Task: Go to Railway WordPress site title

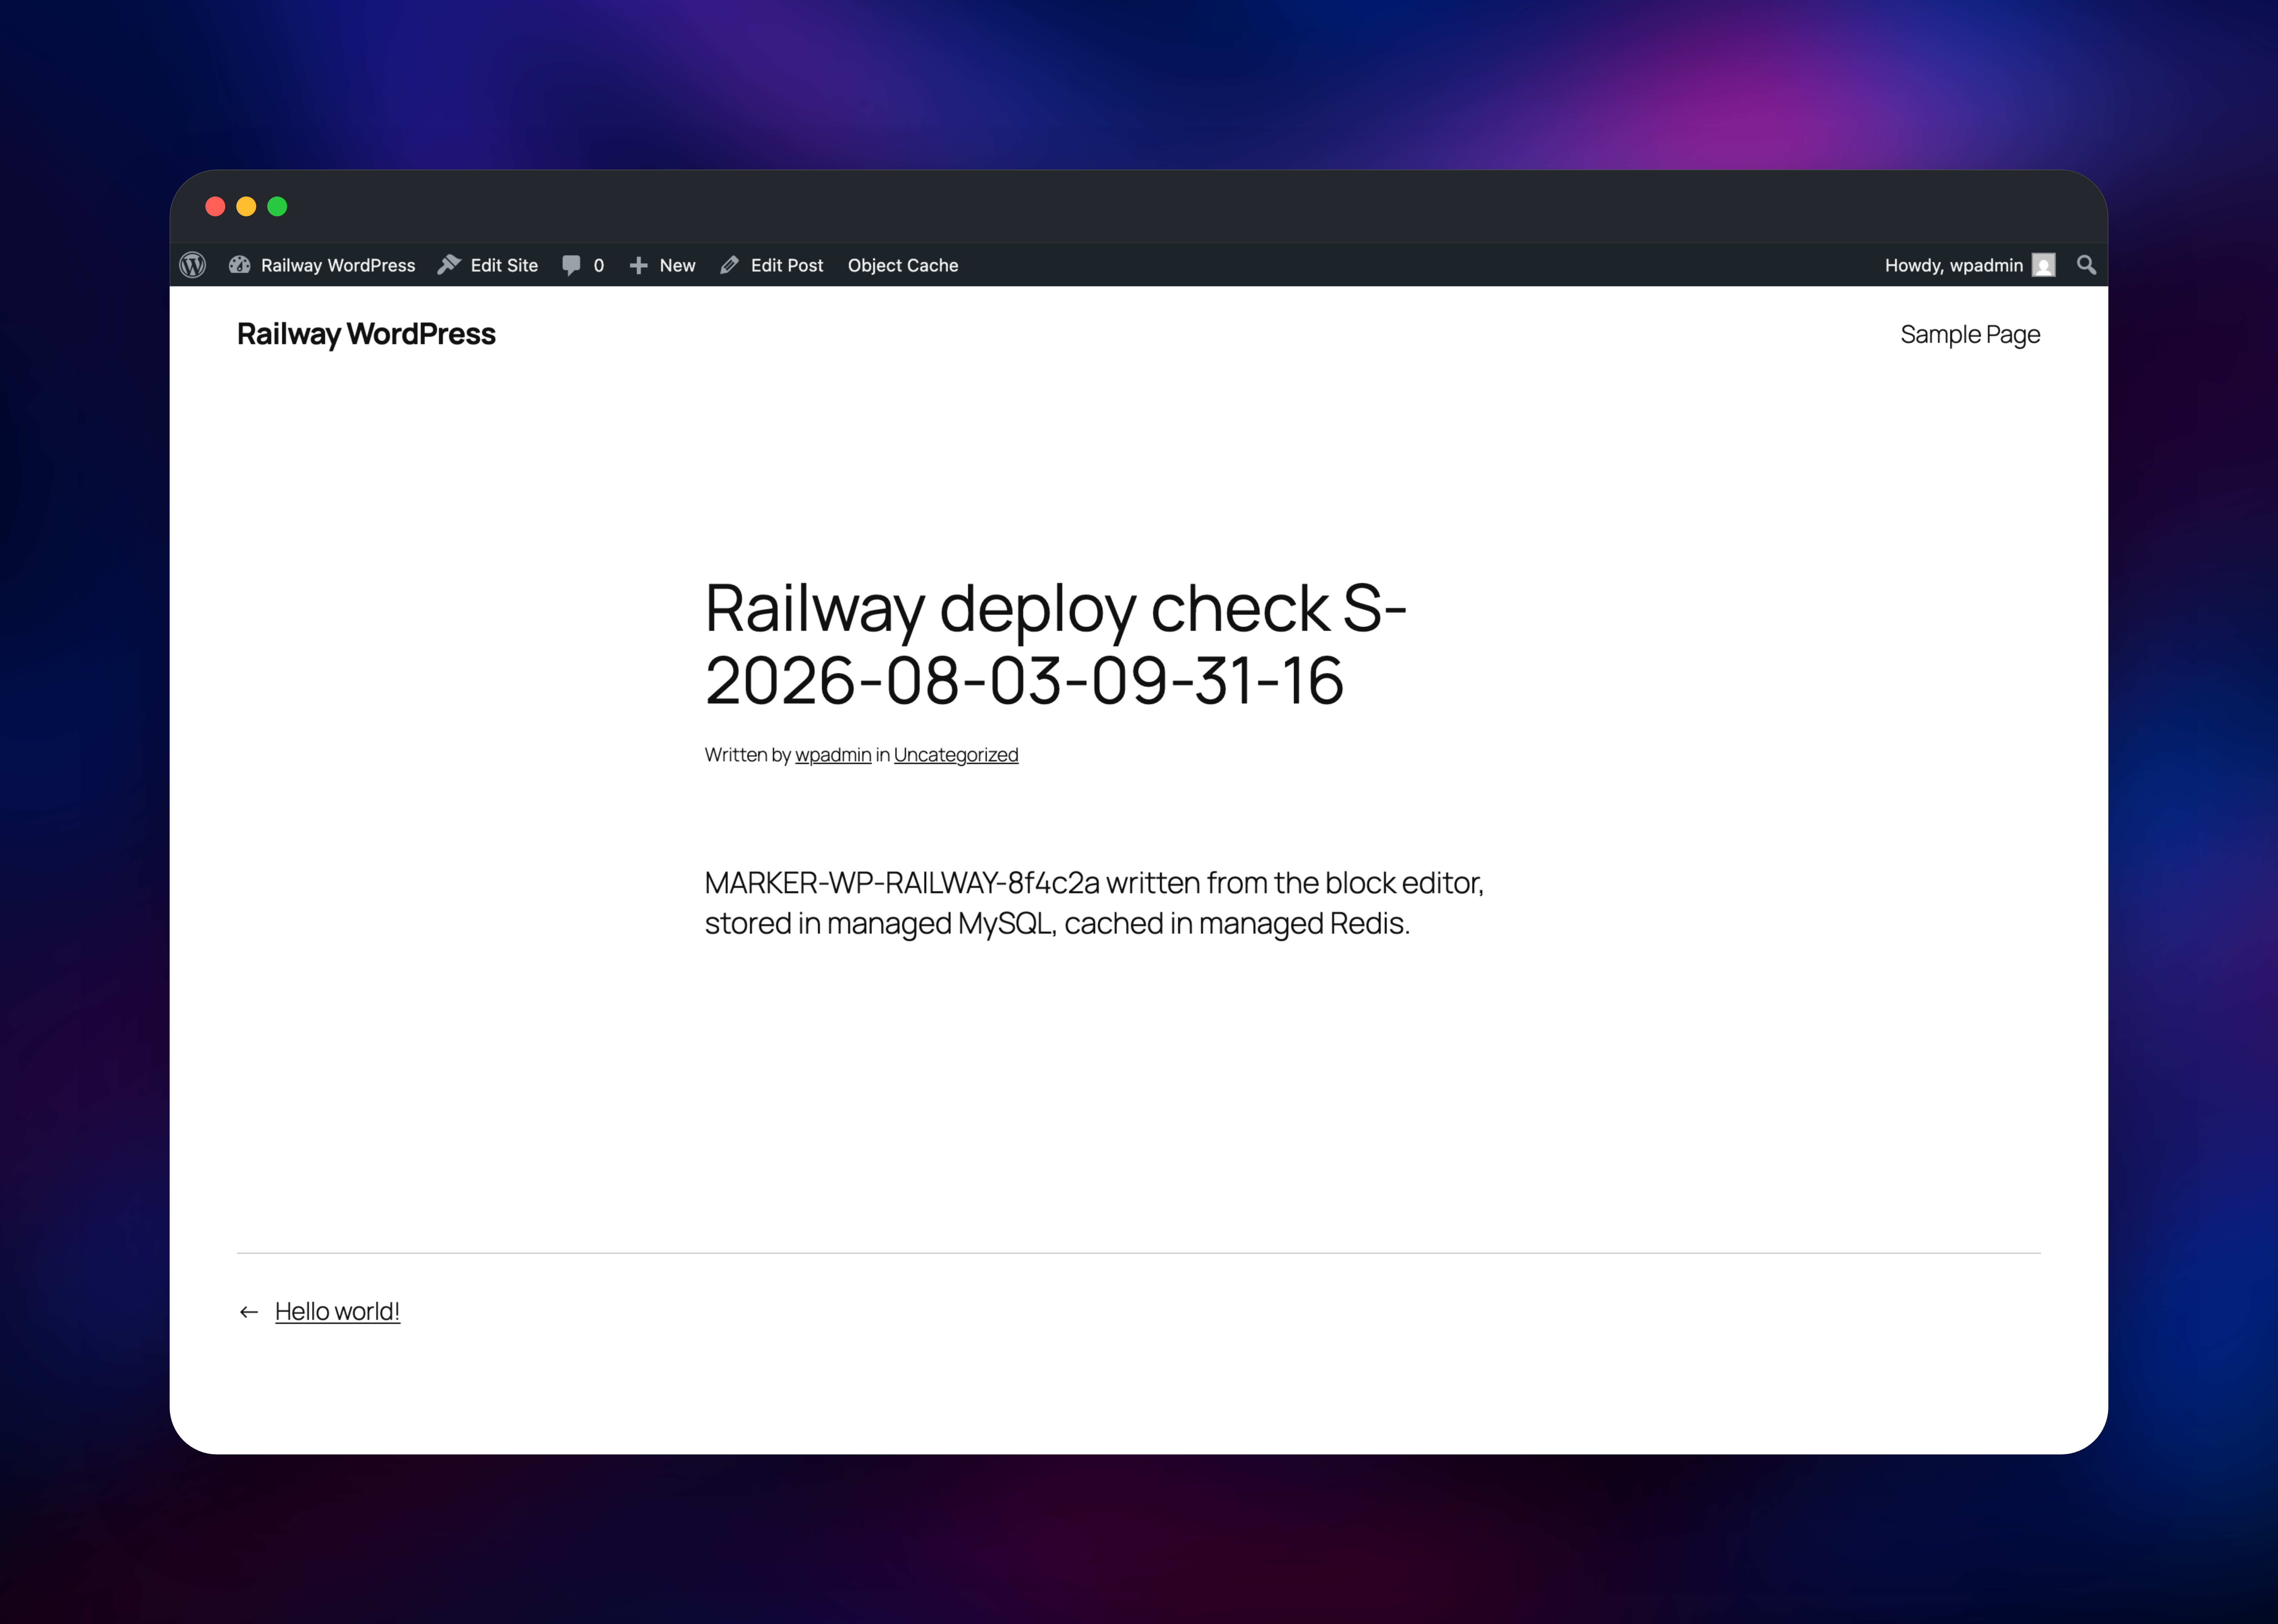Action: pos(366,334)
